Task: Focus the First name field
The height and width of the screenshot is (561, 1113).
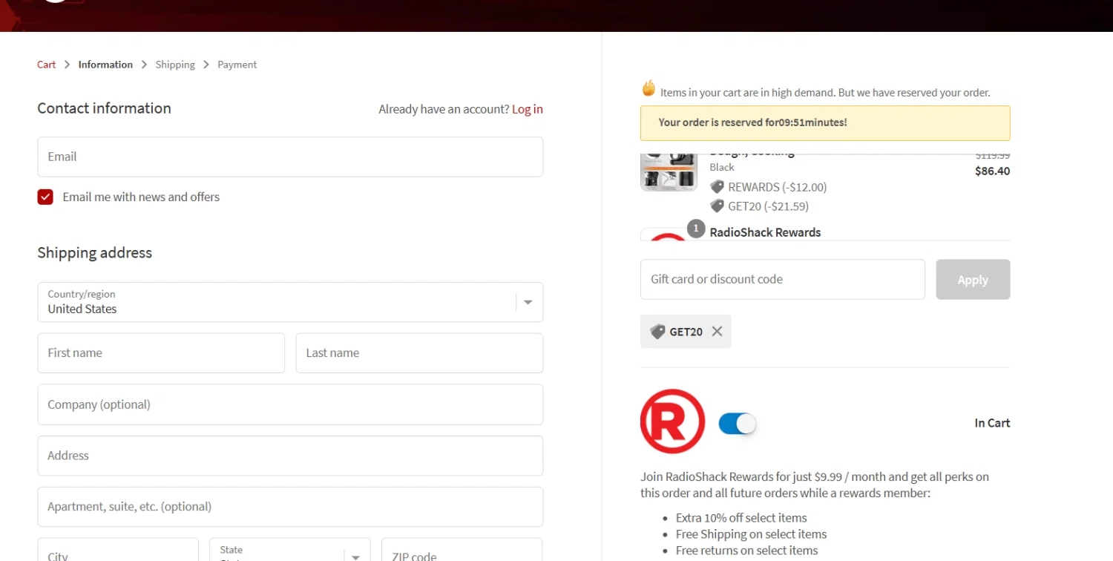Action: (161, 353)
